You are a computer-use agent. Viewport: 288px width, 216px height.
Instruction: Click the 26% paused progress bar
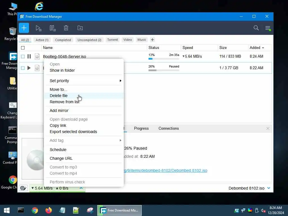pos(164,70)
